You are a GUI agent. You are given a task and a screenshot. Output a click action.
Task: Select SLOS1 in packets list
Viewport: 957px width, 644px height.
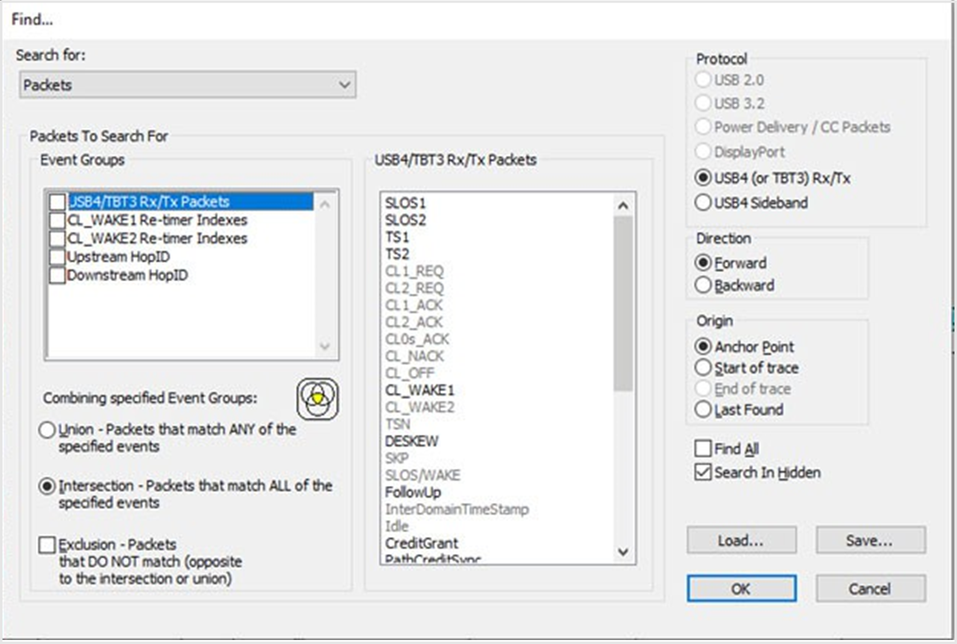tap(405, 203)
